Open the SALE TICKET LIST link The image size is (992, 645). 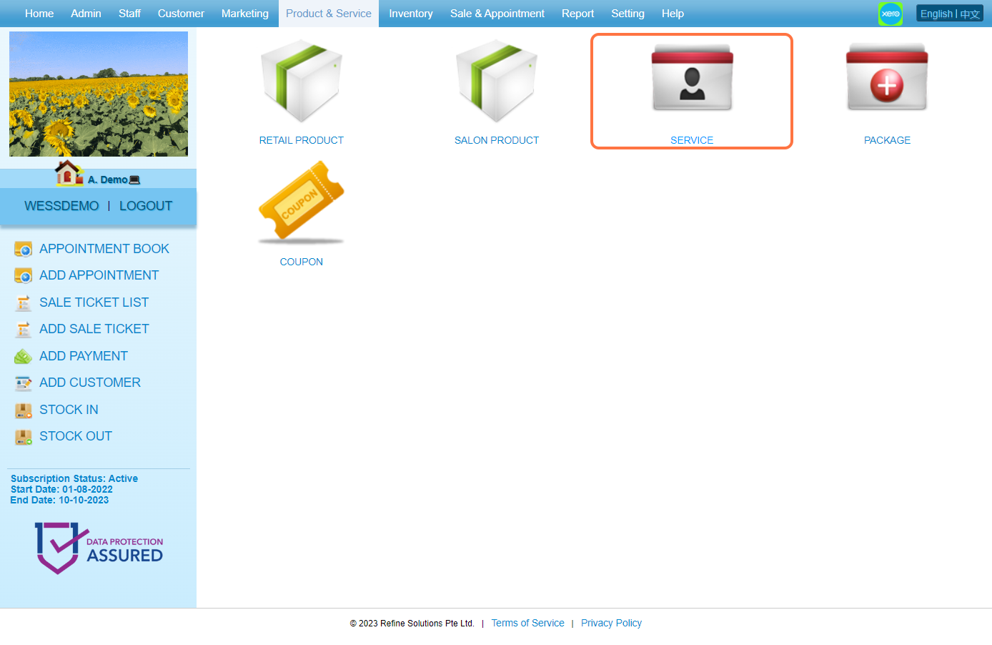[x=94, y=302]
